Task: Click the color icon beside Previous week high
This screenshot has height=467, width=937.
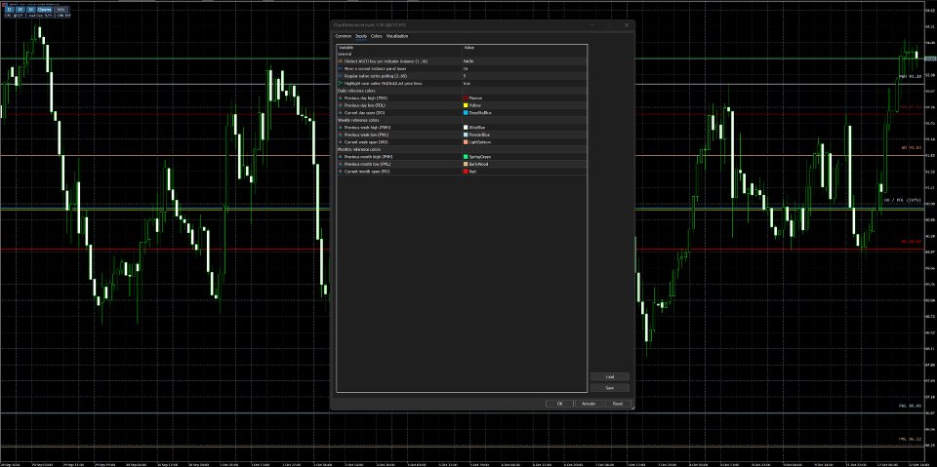Action: click(x=341, y=127)
